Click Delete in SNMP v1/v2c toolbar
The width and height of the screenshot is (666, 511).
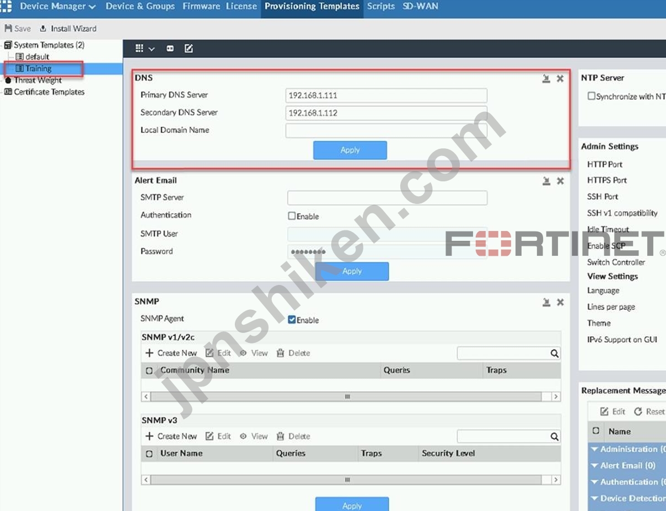[293, 353]
